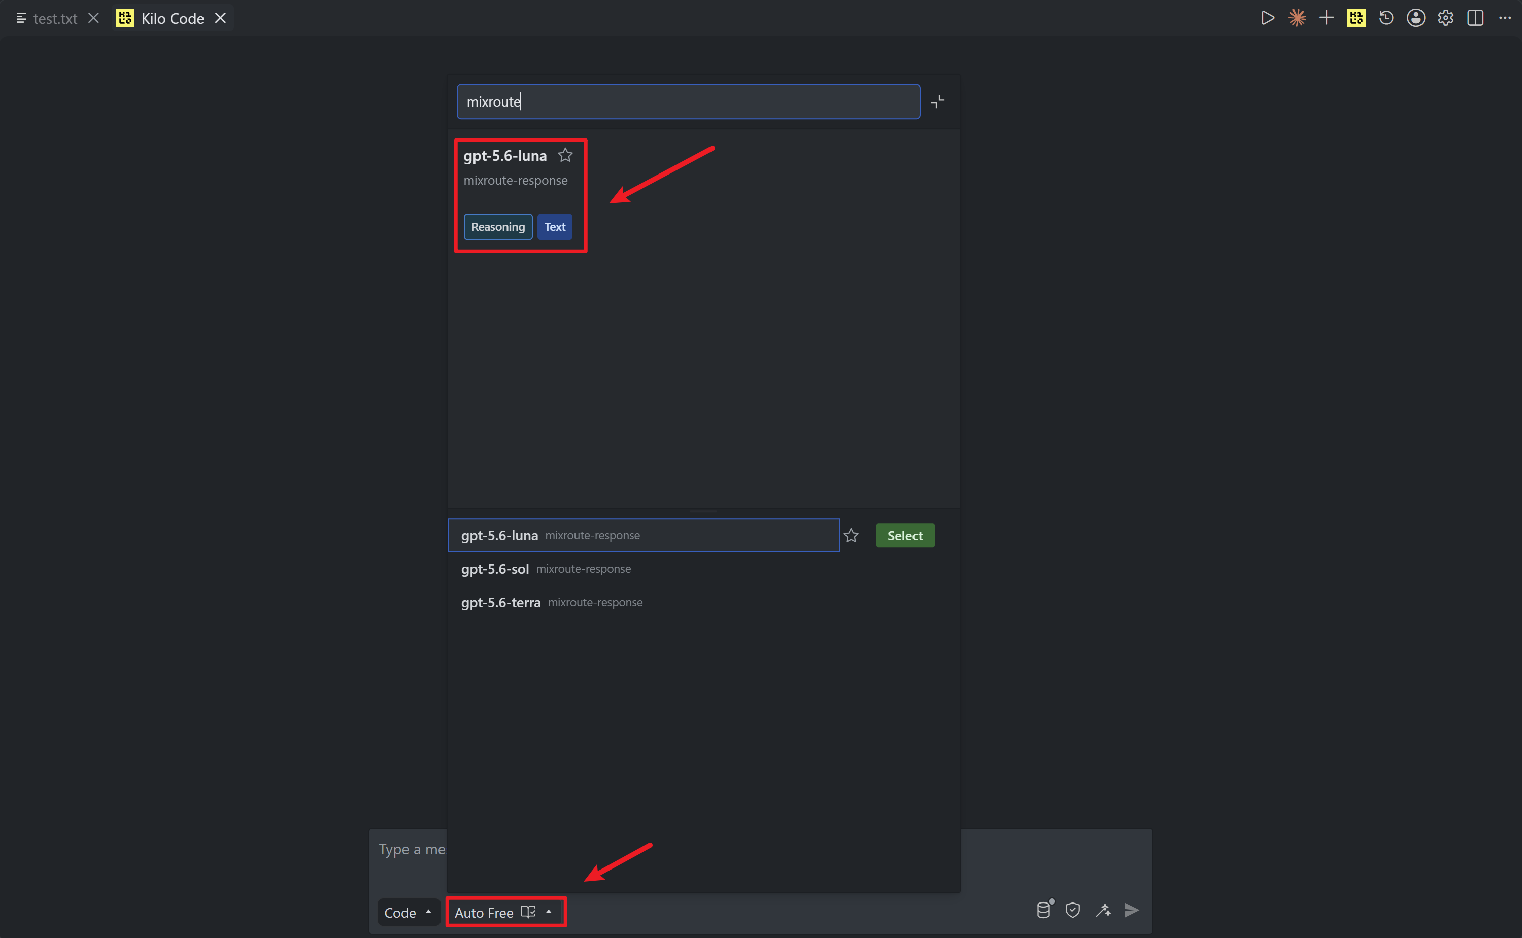Open the Code mode dropdown
Screen dimensions: 1522x938
tap(408, 912)
